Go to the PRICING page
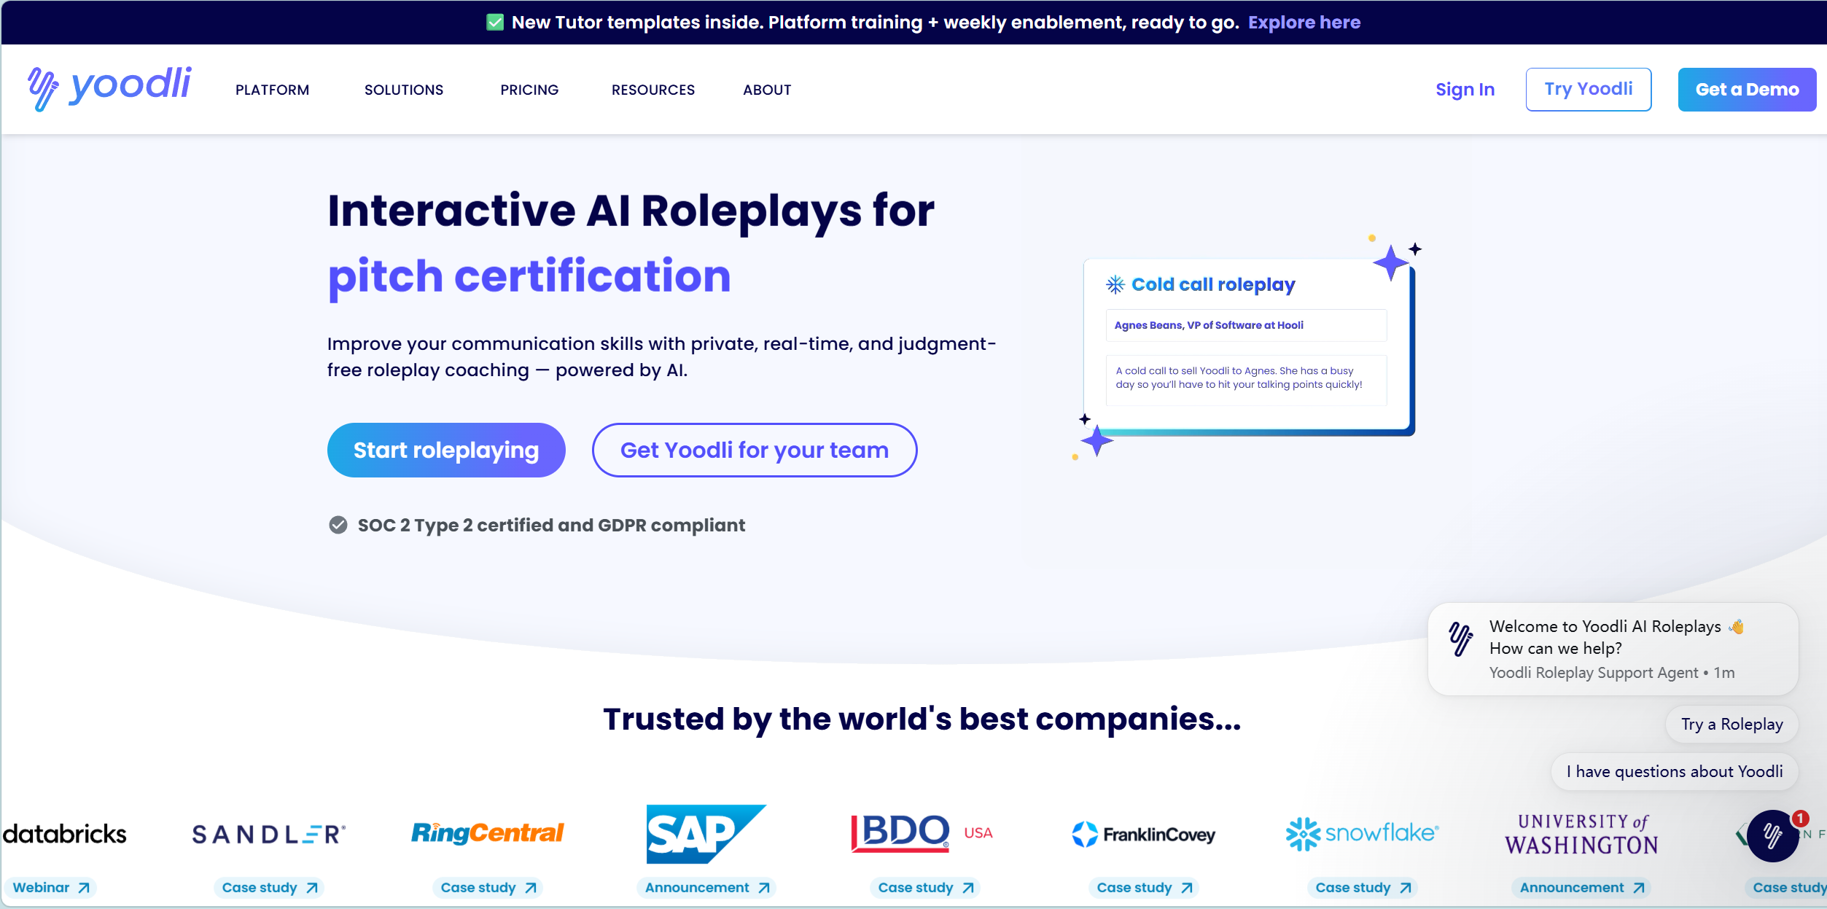Image resolution: width=1827 pixels, height=909 pixels. coord(529,90)
